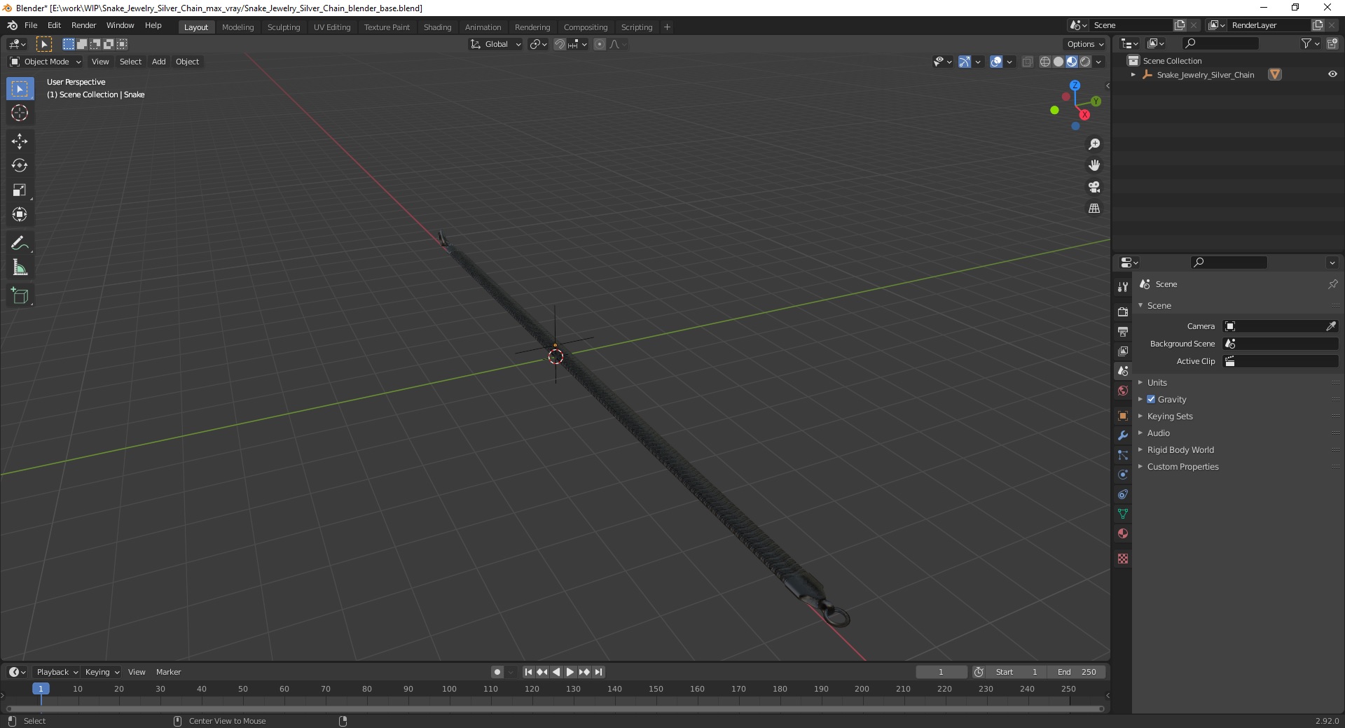Activate the Rotate tool
This screenshot has height=728, width=1345.
pos(20,166)
